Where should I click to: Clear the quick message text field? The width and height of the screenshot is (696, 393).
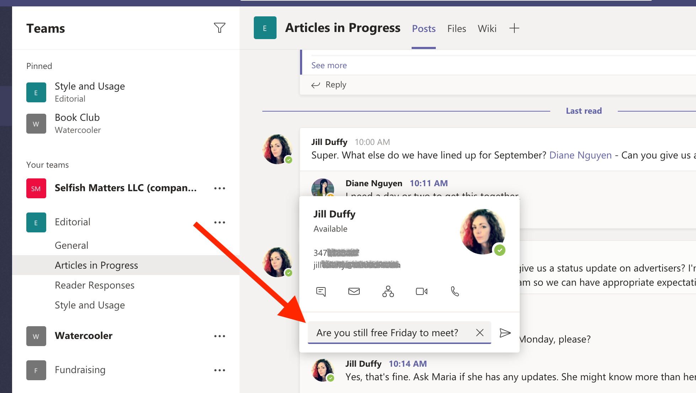pos(480,333)
